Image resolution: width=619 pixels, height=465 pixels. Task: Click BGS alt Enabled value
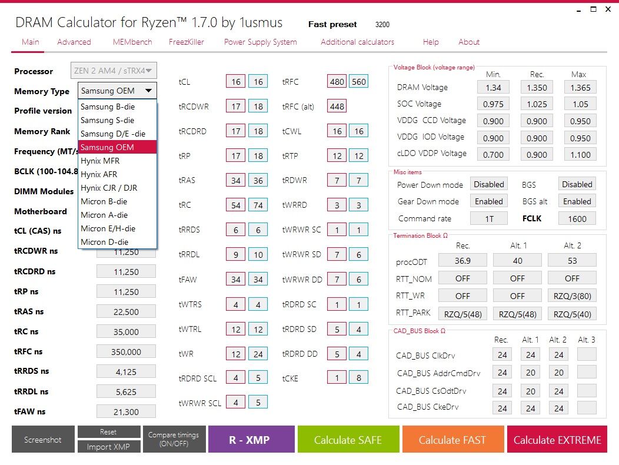pyautogui.click(x=577, y=201)
